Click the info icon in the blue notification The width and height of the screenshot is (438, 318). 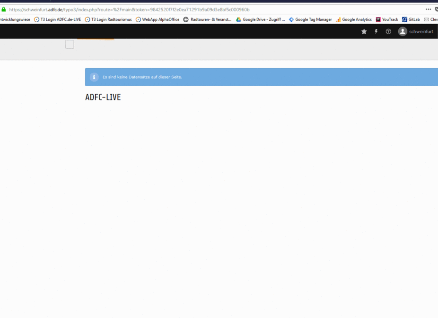(94, 77)
